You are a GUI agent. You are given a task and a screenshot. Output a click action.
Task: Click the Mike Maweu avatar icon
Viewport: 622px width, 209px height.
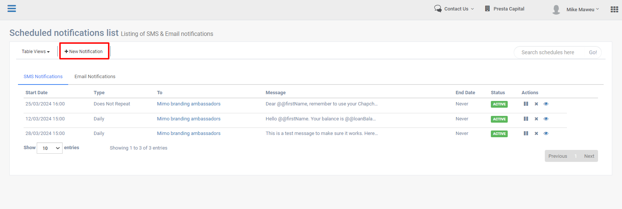click(556, 9)
